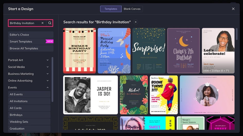Expand the Online Advertising category
The height and width of the screenshot is (136, 243).
point(28,80)
